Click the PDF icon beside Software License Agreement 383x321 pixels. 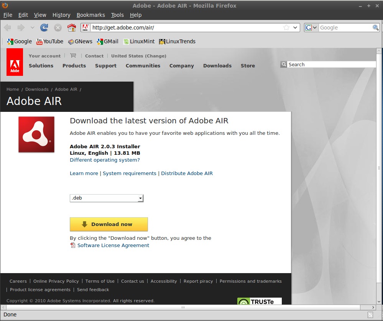point(73,245)
